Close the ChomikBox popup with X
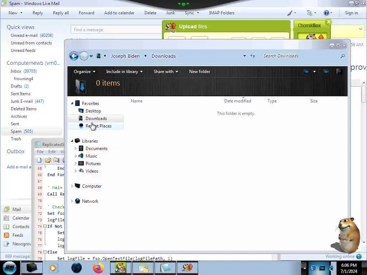367x275 pixels. [329, 22]
